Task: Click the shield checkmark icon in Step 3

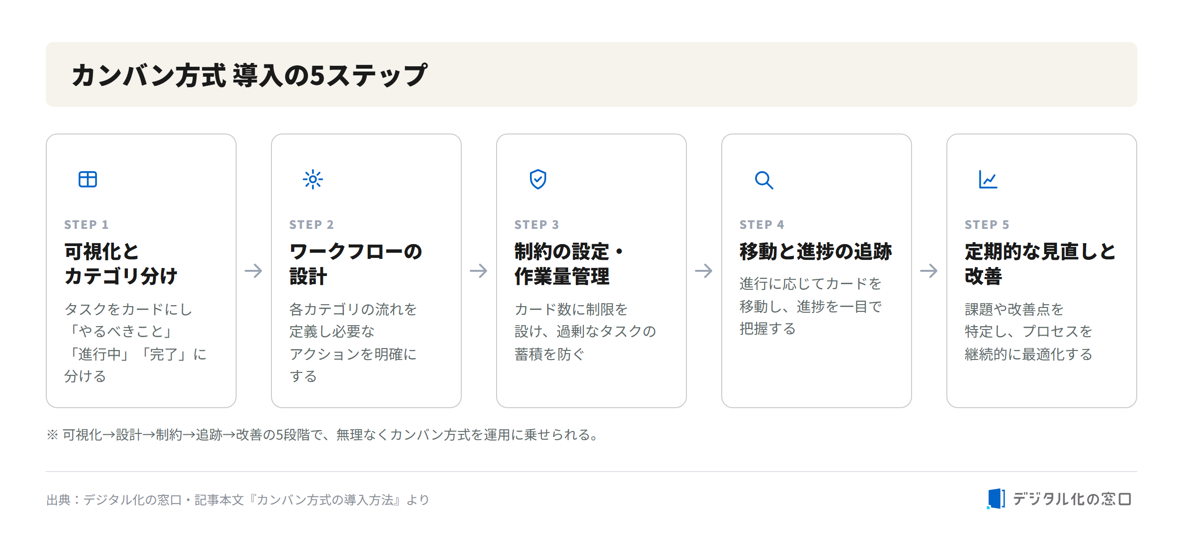Action: 538,179
